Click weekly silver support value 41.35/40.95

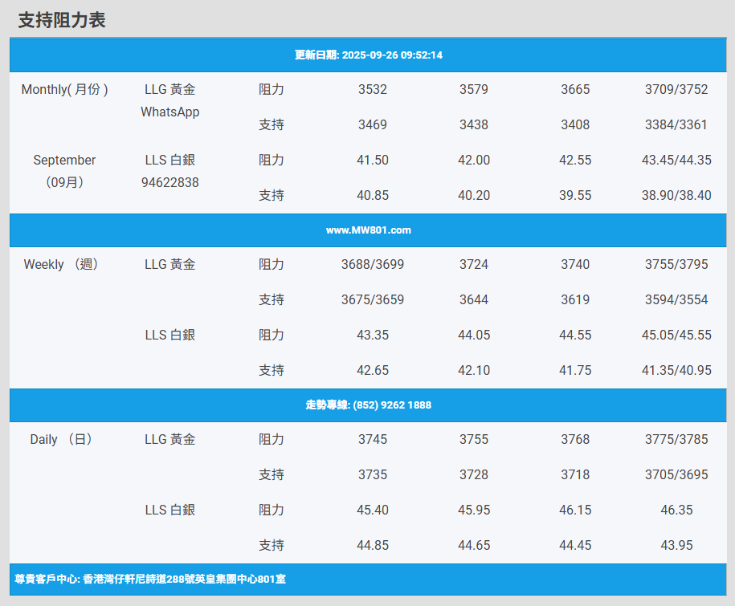coord(676,371)
